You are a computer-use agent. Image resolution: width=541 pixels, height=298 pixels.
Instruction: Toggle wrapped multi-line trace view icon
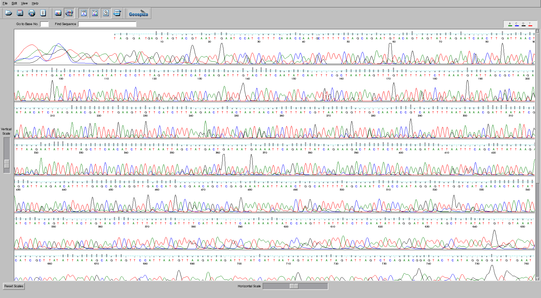pyautogui.click(x=69, y=13)
